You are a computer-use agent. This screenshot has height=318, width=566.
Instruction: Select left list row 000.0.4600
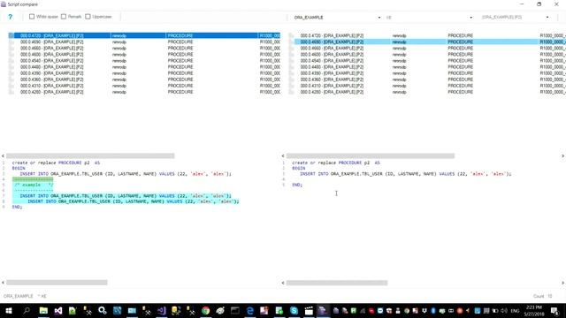(x=144, y=55)
